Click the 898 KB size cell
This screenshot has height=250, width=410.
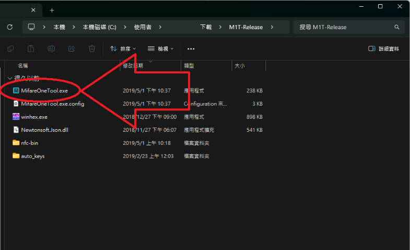coord(254,117)
